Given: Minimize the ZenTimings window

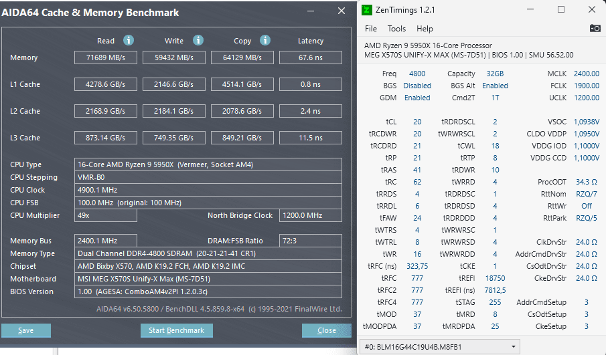Looking at the screenshot, I should click(x=530, y=9).
